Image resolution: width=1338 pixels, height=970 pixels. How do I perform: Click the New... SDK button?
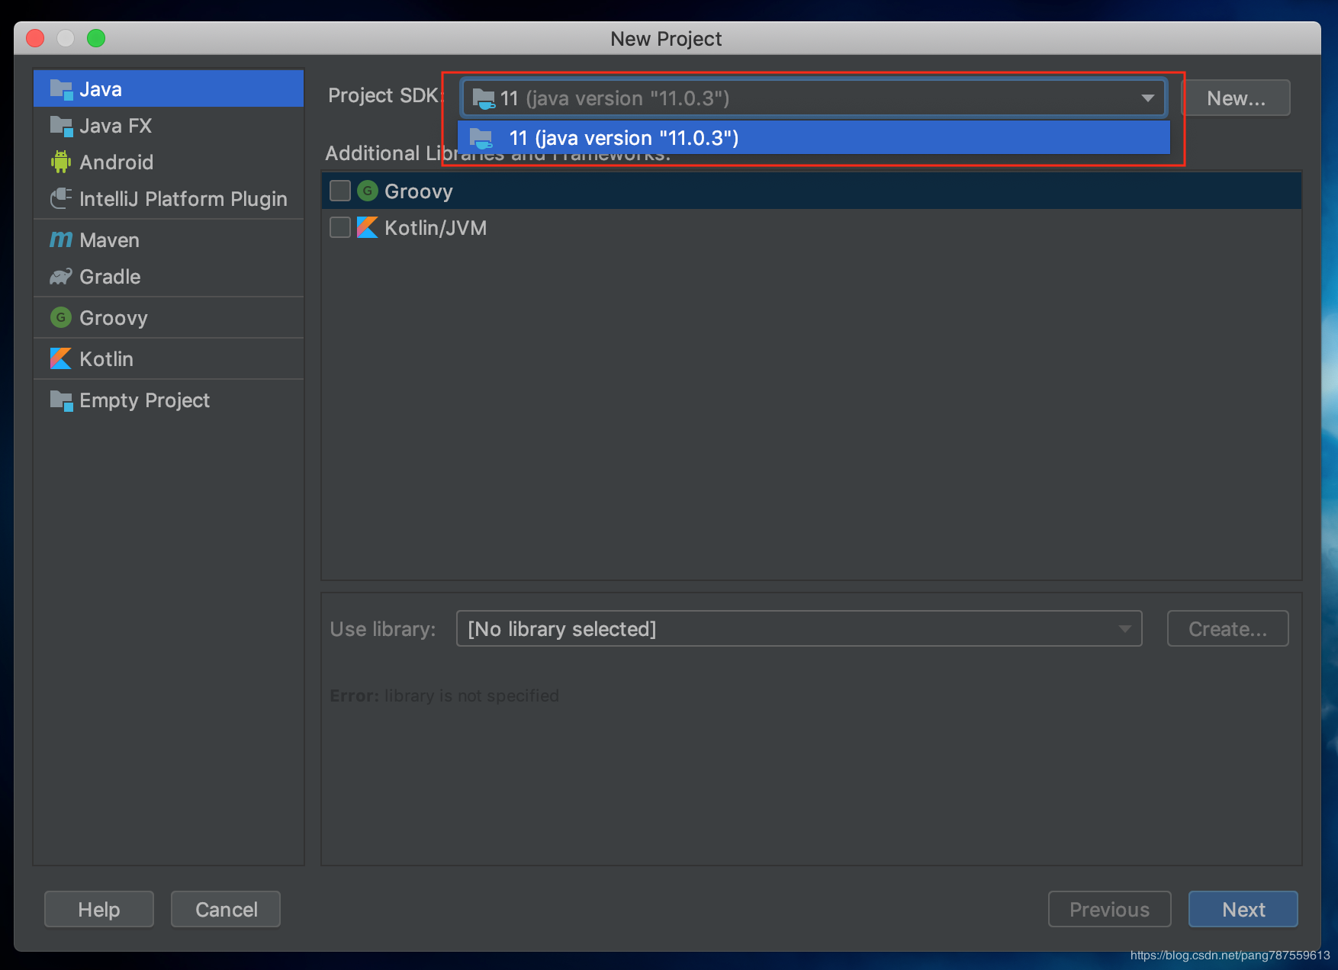tap(1236, 98)
